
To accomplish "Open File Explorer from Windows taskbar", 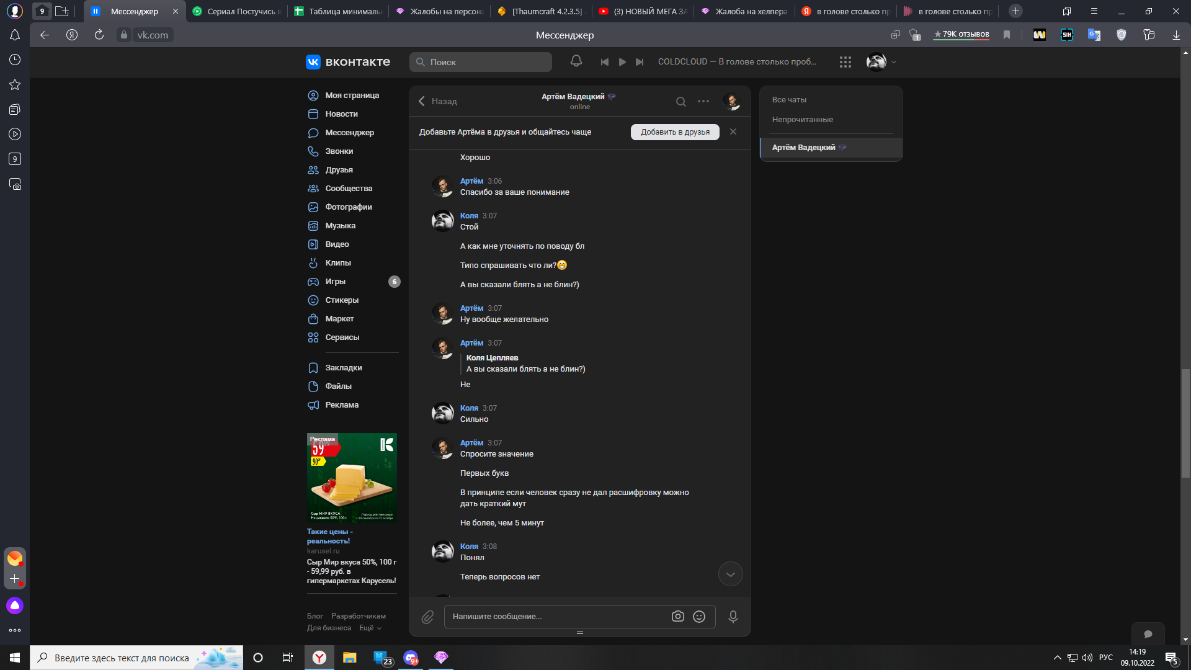I will [x=349, y=658].
